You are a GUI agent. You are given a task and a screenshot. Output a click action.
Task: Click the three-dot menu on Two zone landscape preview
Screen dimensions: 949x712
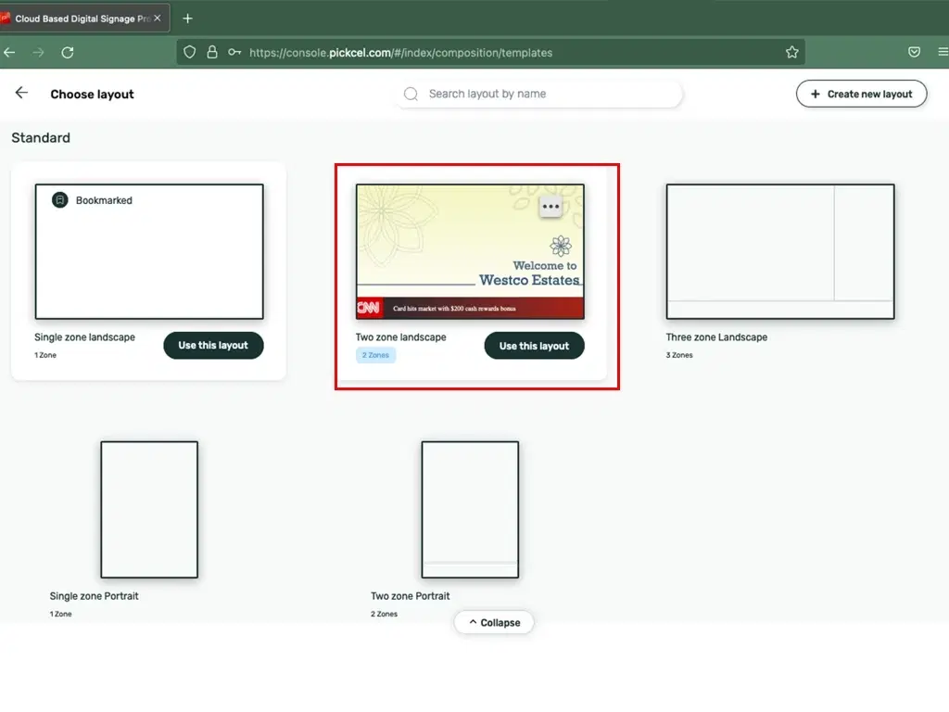[551, 205]
